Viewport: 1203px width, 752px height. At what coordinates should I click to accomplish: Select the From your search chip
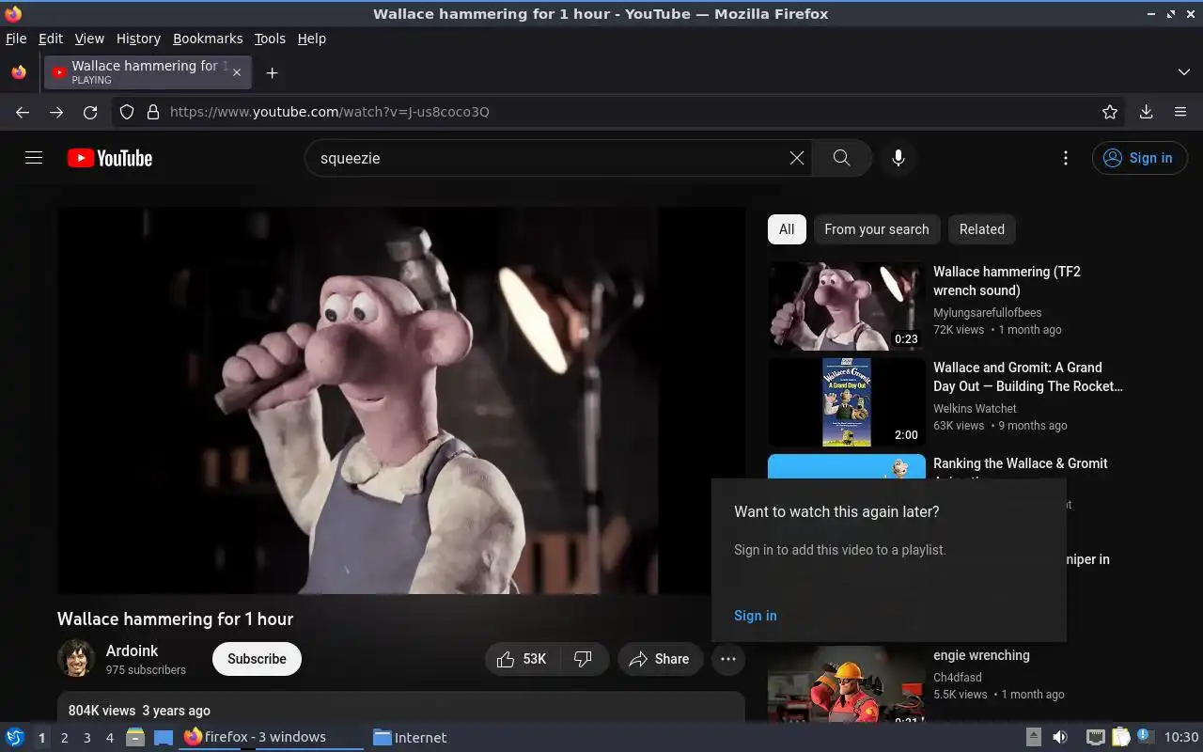[876, 229]
